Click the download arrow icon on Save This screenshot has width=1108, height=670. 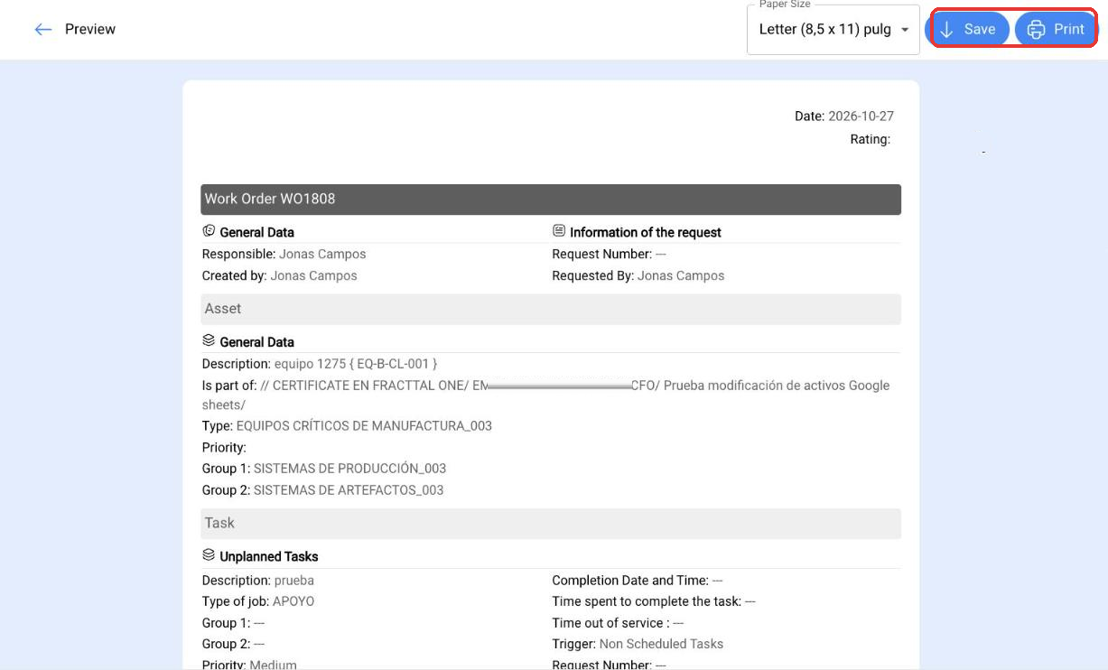pyautogui.click(x=946, y=30)
